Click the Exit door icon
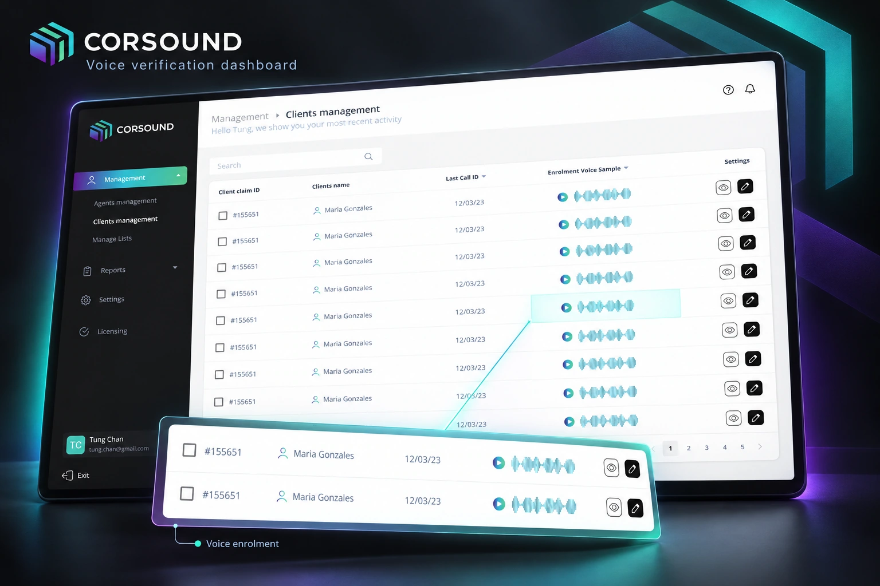The width and height of the screenshot is (880, 586). tap(67, 475)
